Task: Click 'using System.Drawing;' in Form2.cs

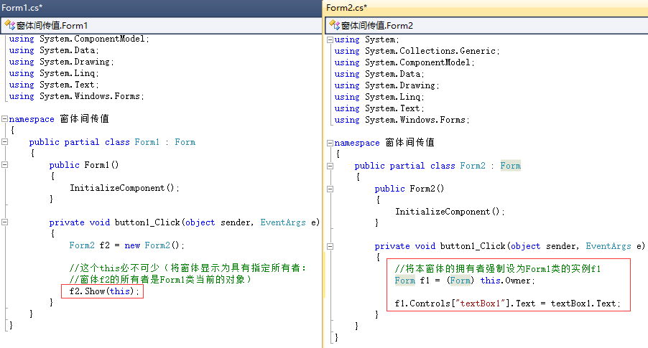Action: click(387, 85)
